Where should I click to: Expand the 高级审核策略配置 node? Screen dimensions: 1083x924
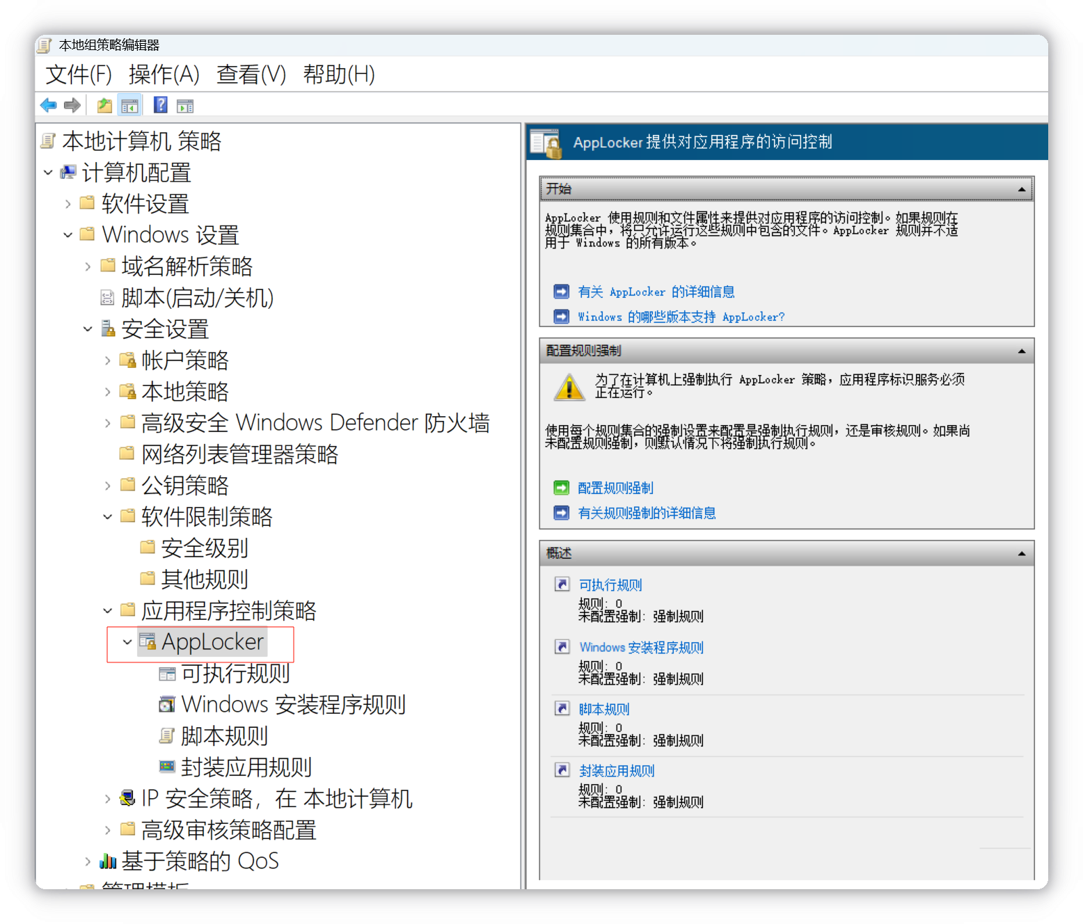(x=107, y=830)
